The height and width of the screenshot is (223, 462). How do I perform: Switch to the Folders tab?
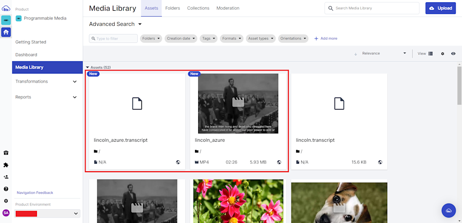coord(173,8)
